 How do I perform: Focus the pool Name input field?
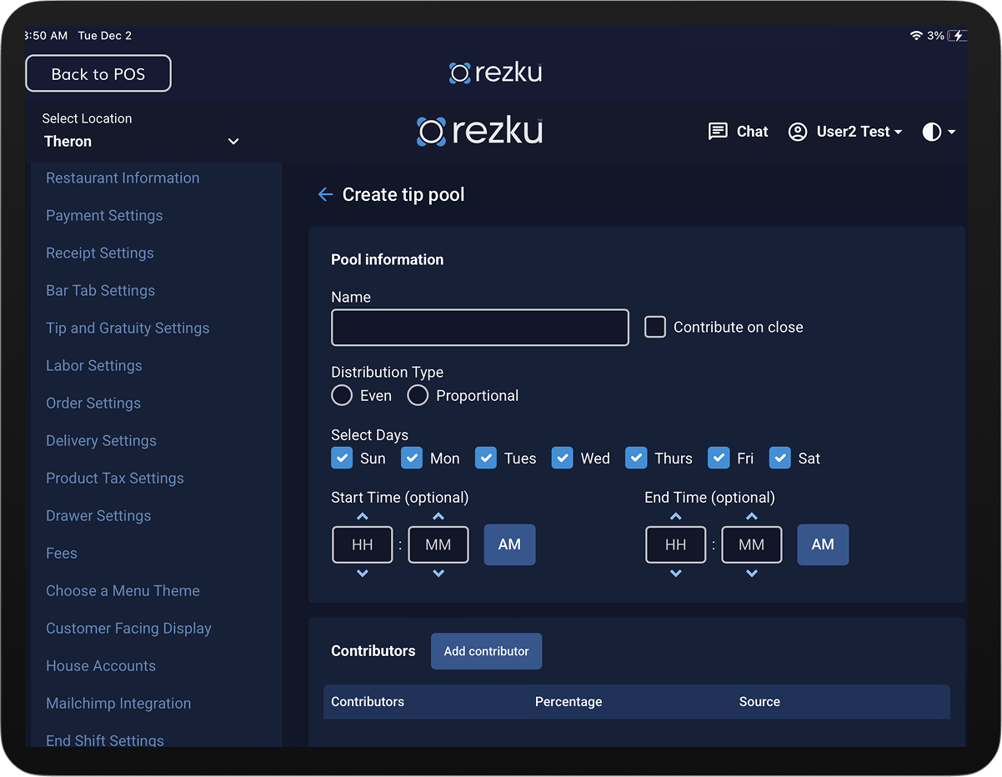click(x=479, y=328)
